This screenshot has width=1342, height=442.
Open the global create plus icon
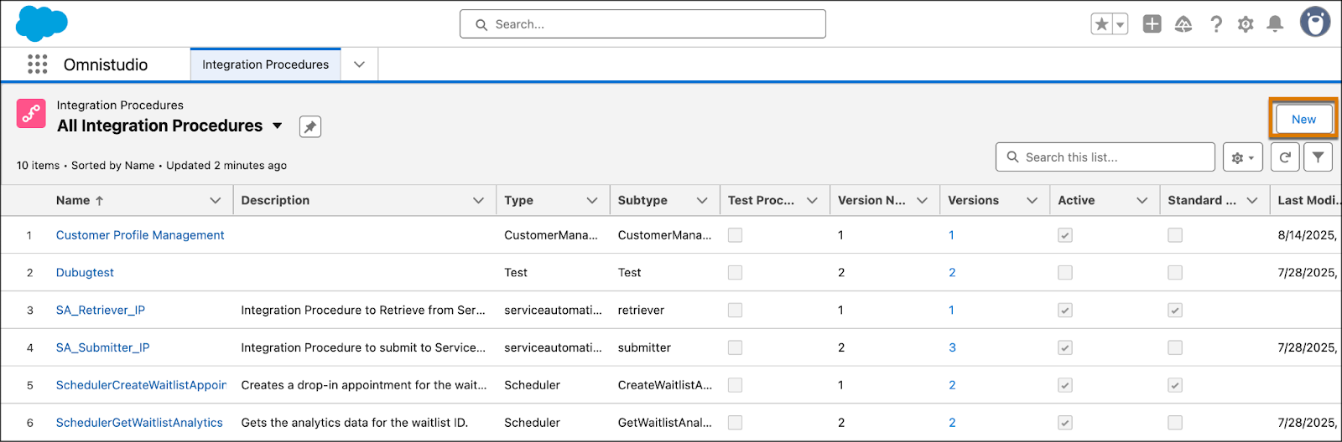coord(1152,24)
